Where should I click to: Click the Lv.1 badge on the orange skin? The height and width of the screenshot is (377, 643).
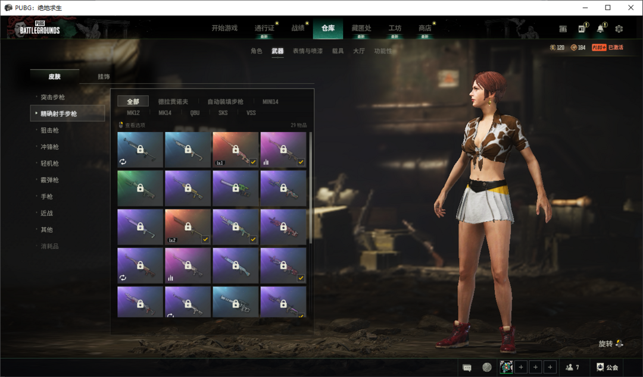pos(220,163)
